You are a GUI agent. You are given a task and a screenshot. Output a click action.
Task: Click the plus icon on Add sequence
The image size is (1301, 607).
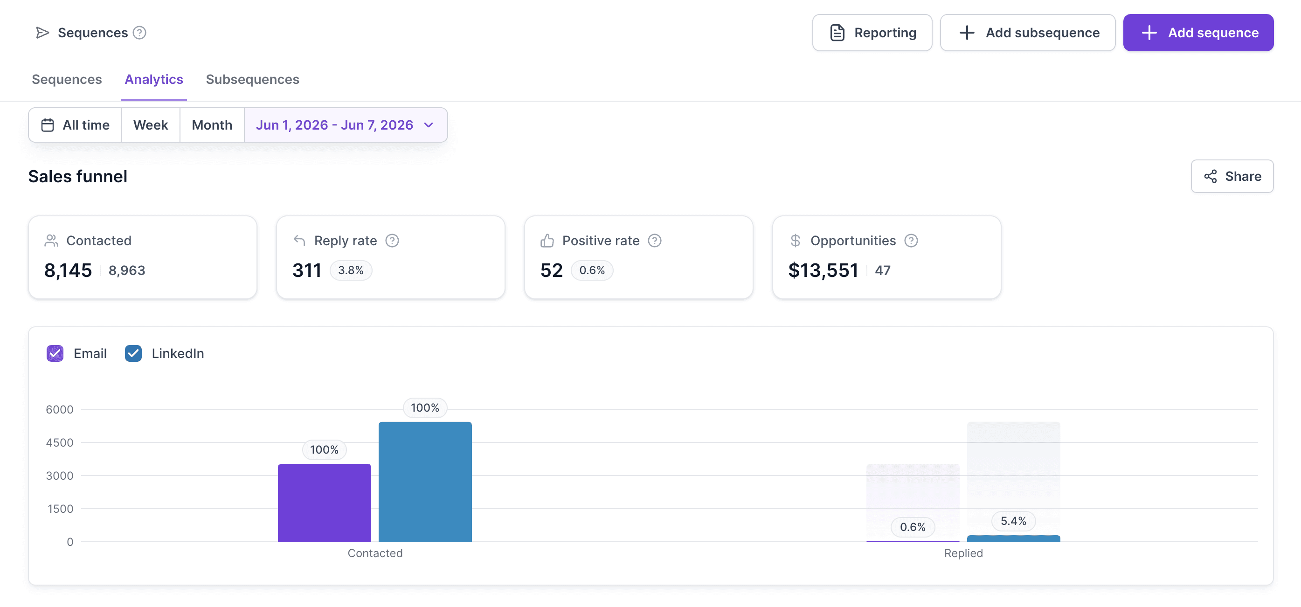coord(1149,33)
